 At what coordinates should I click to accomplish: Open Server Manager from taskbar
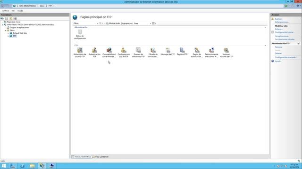click(x=13, y=166)
